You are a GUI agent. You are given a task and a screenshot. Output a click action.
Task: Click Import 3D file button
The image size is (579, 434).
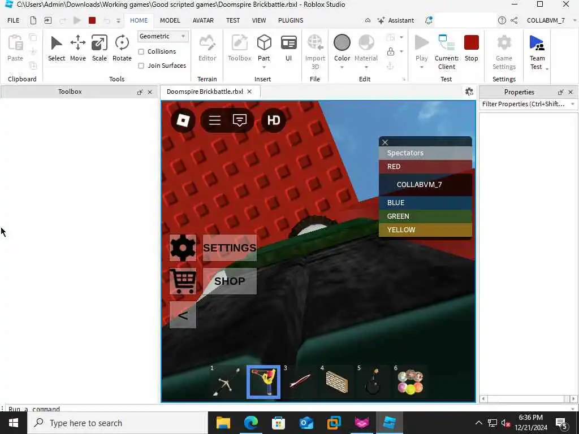coord(315,51)
